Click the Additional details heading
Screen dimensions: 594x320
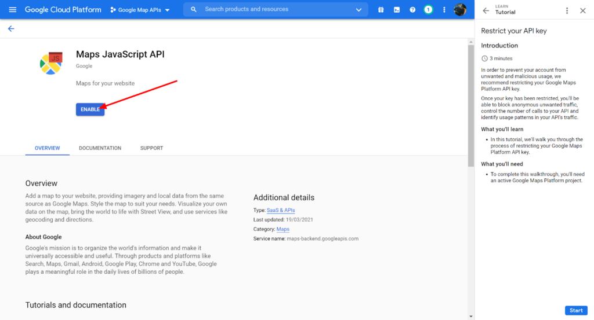(284, 197)
